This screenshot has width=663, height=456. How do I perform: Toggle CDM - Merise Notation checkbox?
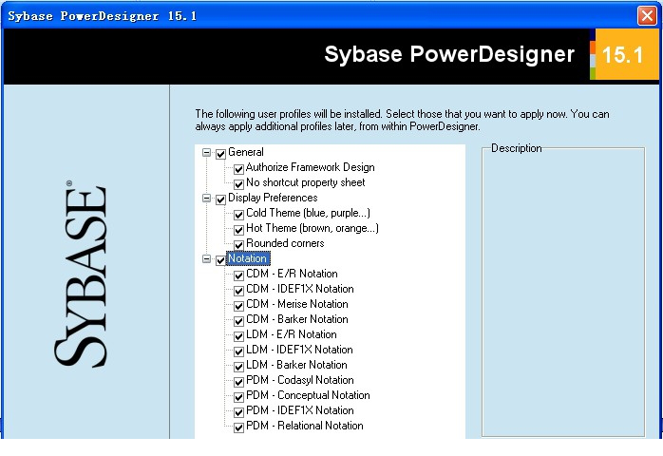click(239, 306)
